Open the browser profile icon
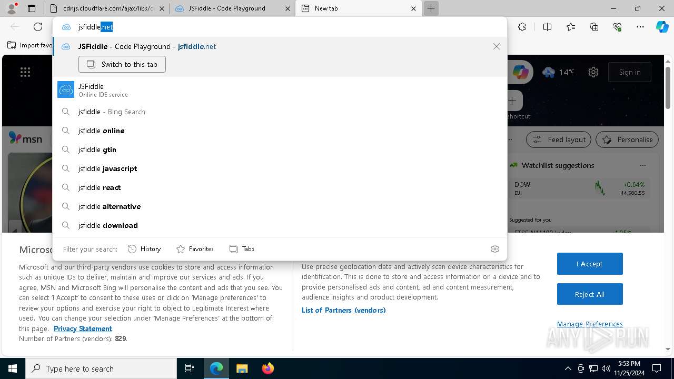This screenshot has height=379, width=674. coord(12,8)
